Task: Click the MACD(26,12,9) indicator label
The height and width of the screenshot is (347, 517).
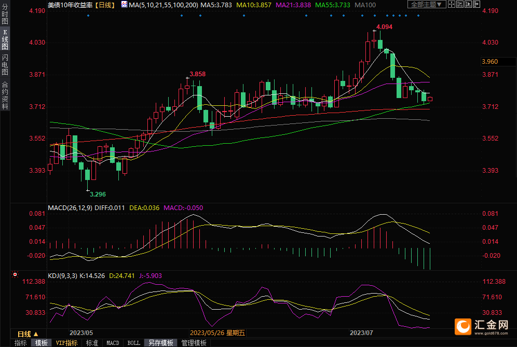Action: [70, 208]
